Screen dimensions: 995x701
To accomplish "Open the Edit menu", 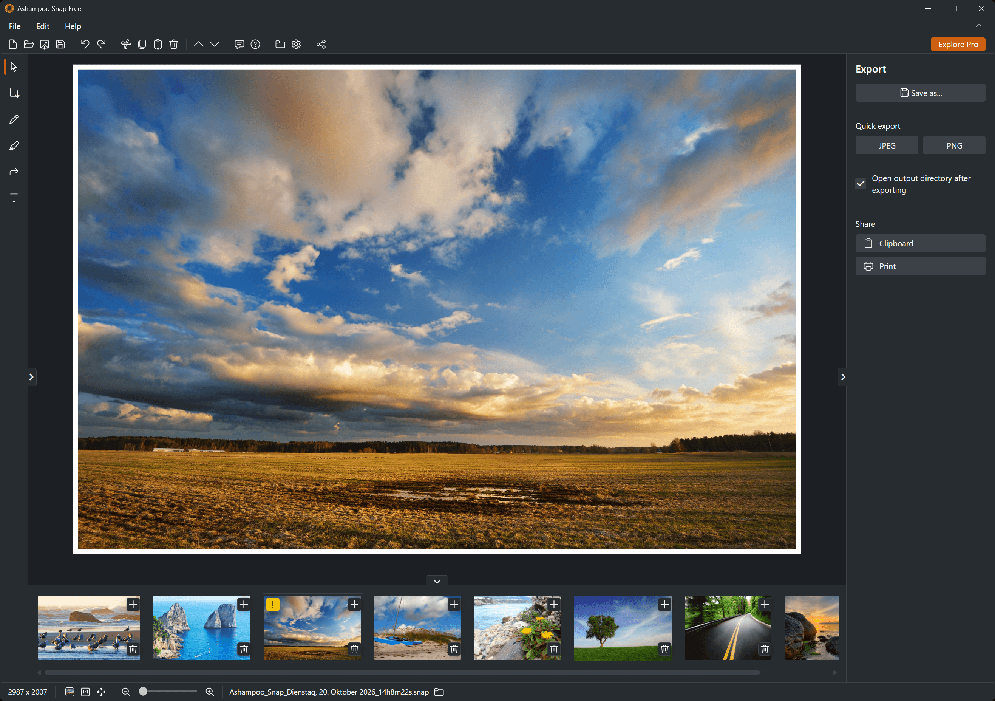I will point(42,26).
